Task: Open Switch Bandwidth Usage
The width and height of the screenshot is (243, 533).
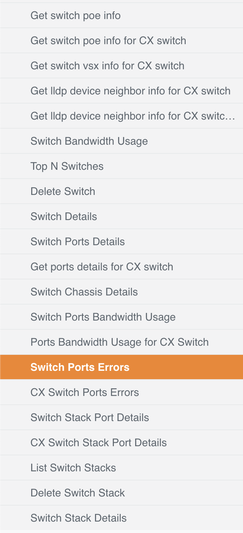Action: tap(89, 141)
